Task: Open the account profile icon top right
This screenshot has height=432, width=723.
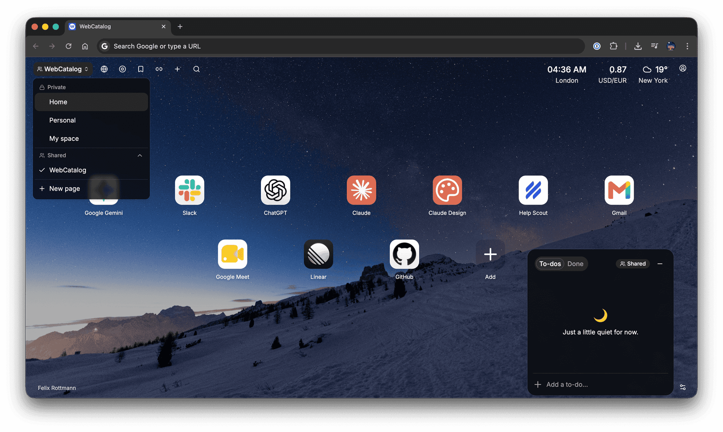Action: pos(683,68)
